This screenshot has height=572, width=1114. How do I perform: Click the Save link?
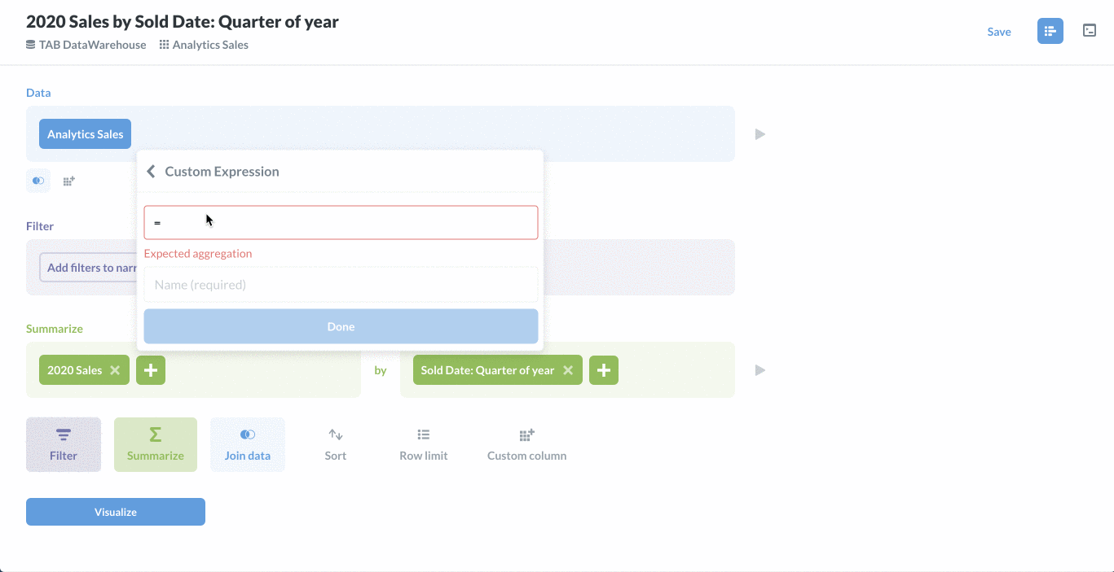[x=999, y=32]
